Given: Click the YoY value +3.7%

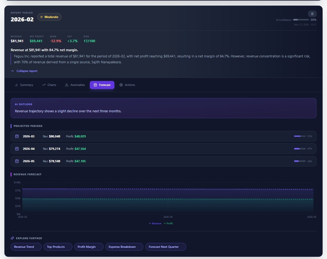Looking at the screenshot, I should [x=72, y=41].
